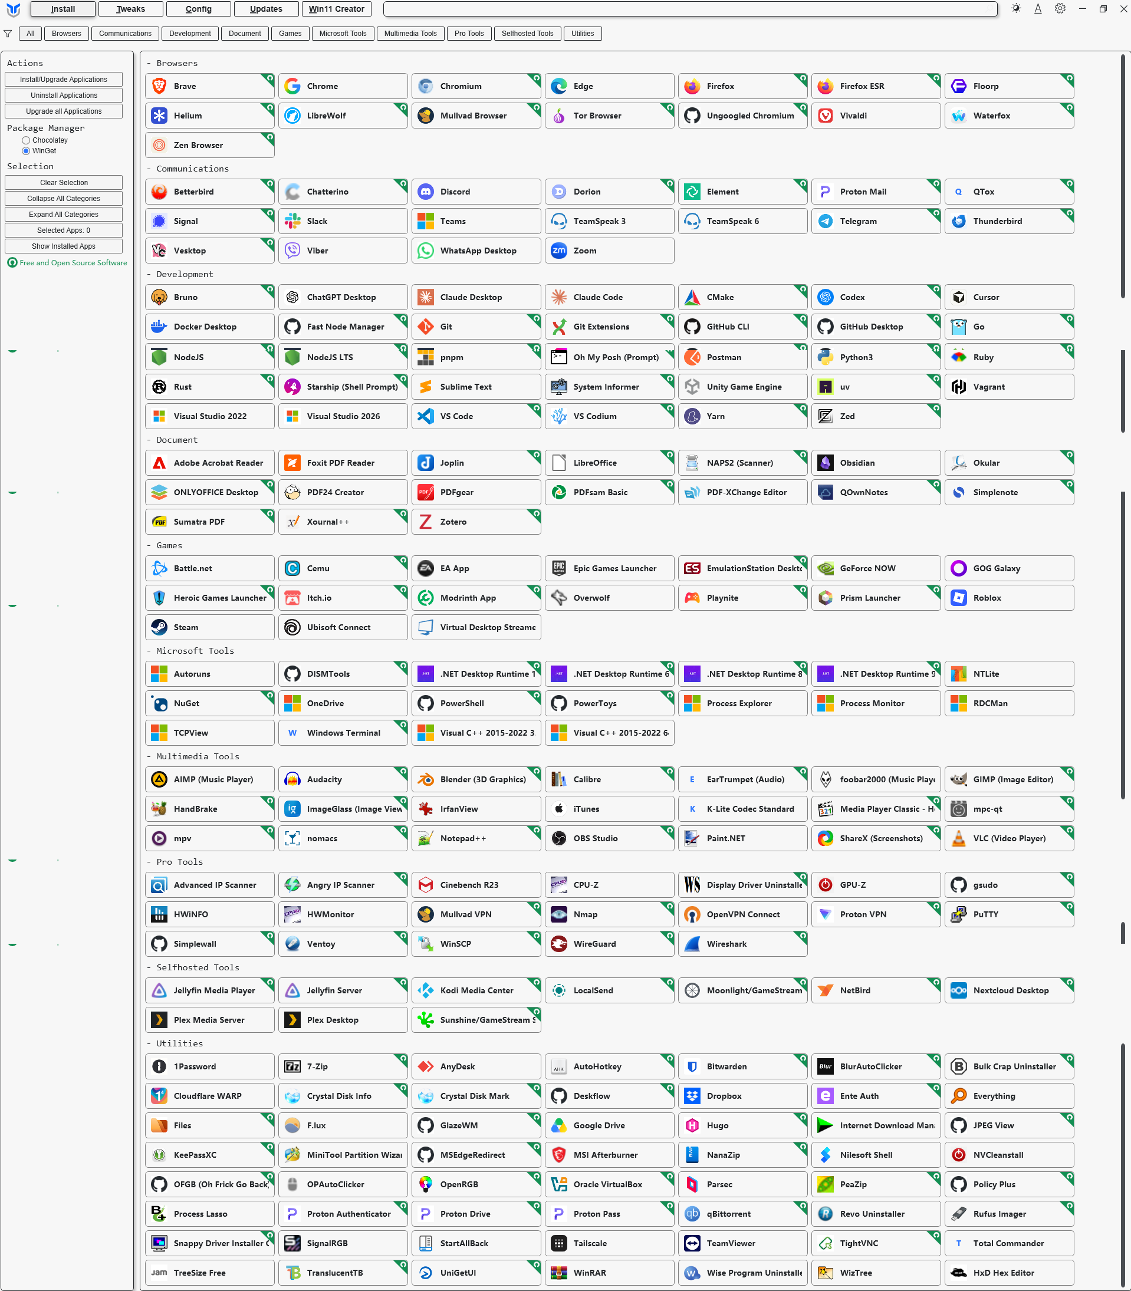This screenshot has height=1291, width=1131.
Task: Collapse the Document category header
Action: [172, 440]
